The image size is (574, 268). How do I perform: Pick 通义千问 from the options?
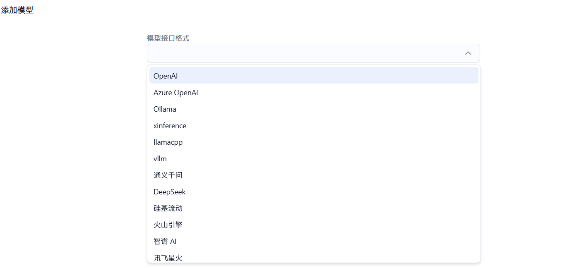[314, 175]
